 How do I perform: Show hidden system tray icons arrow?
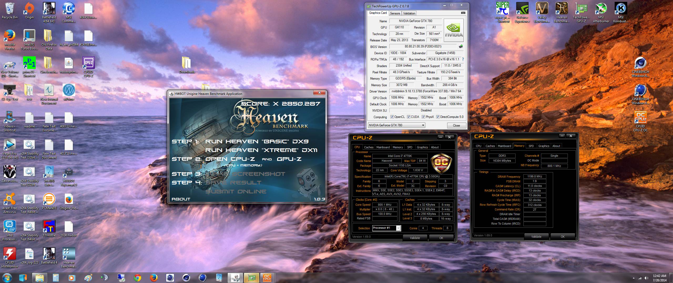coord(633,278)
